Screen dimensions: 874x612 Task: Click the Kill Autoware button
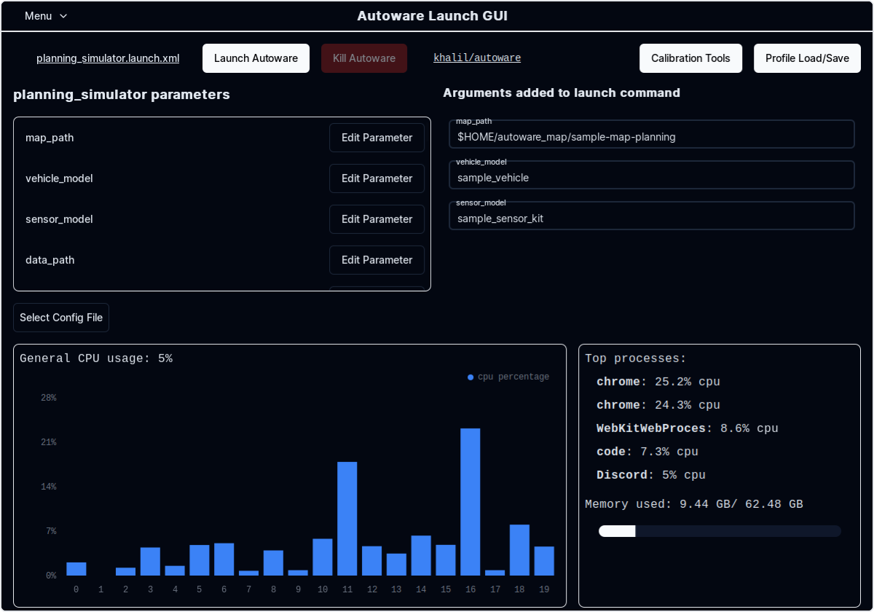coord(364,58)
